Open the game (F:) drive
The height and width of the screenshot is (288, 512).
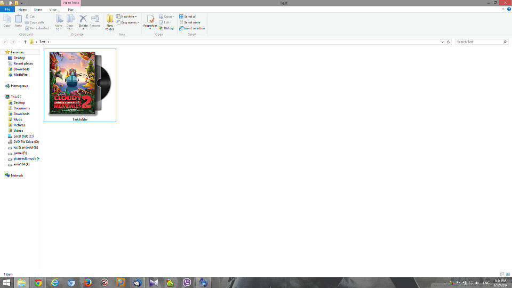click(x=20, y=153)
